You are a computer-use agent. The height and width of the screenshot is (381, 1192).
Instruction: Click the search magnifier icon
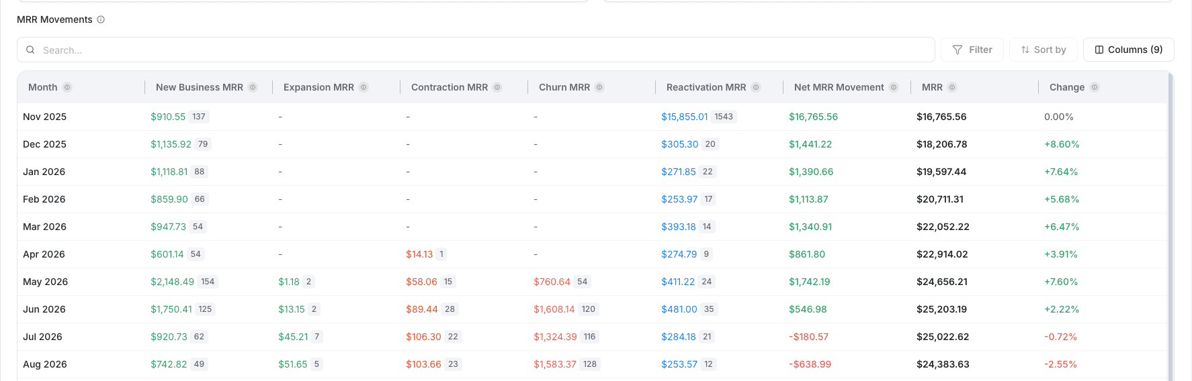pos(30,50)
